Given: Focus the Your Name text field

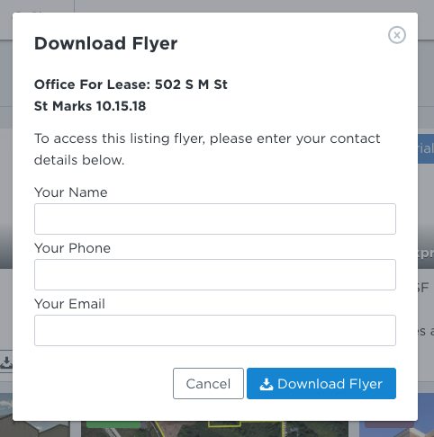Looking at the screenshot, I should tap(215, 218).
